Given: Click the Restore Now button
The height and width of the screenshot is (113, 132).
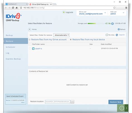Looking at the screenshot, I should (x=116, y=102).
